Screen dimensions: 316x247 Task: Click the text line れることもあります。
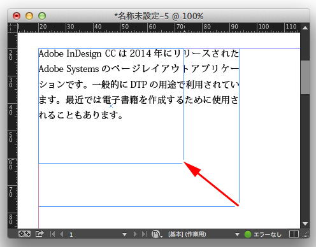(x=81, y=115)
